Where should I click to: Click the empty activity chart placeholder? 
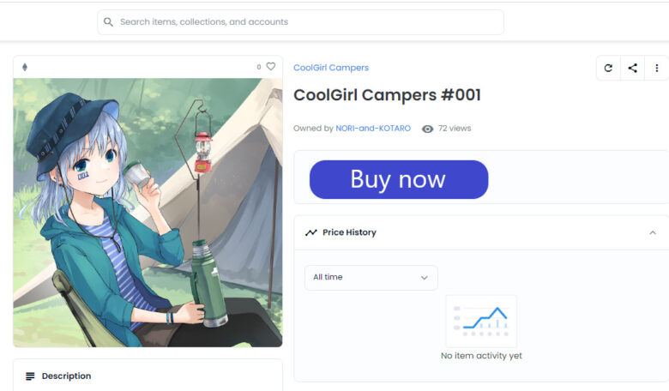tap(481, 321)
